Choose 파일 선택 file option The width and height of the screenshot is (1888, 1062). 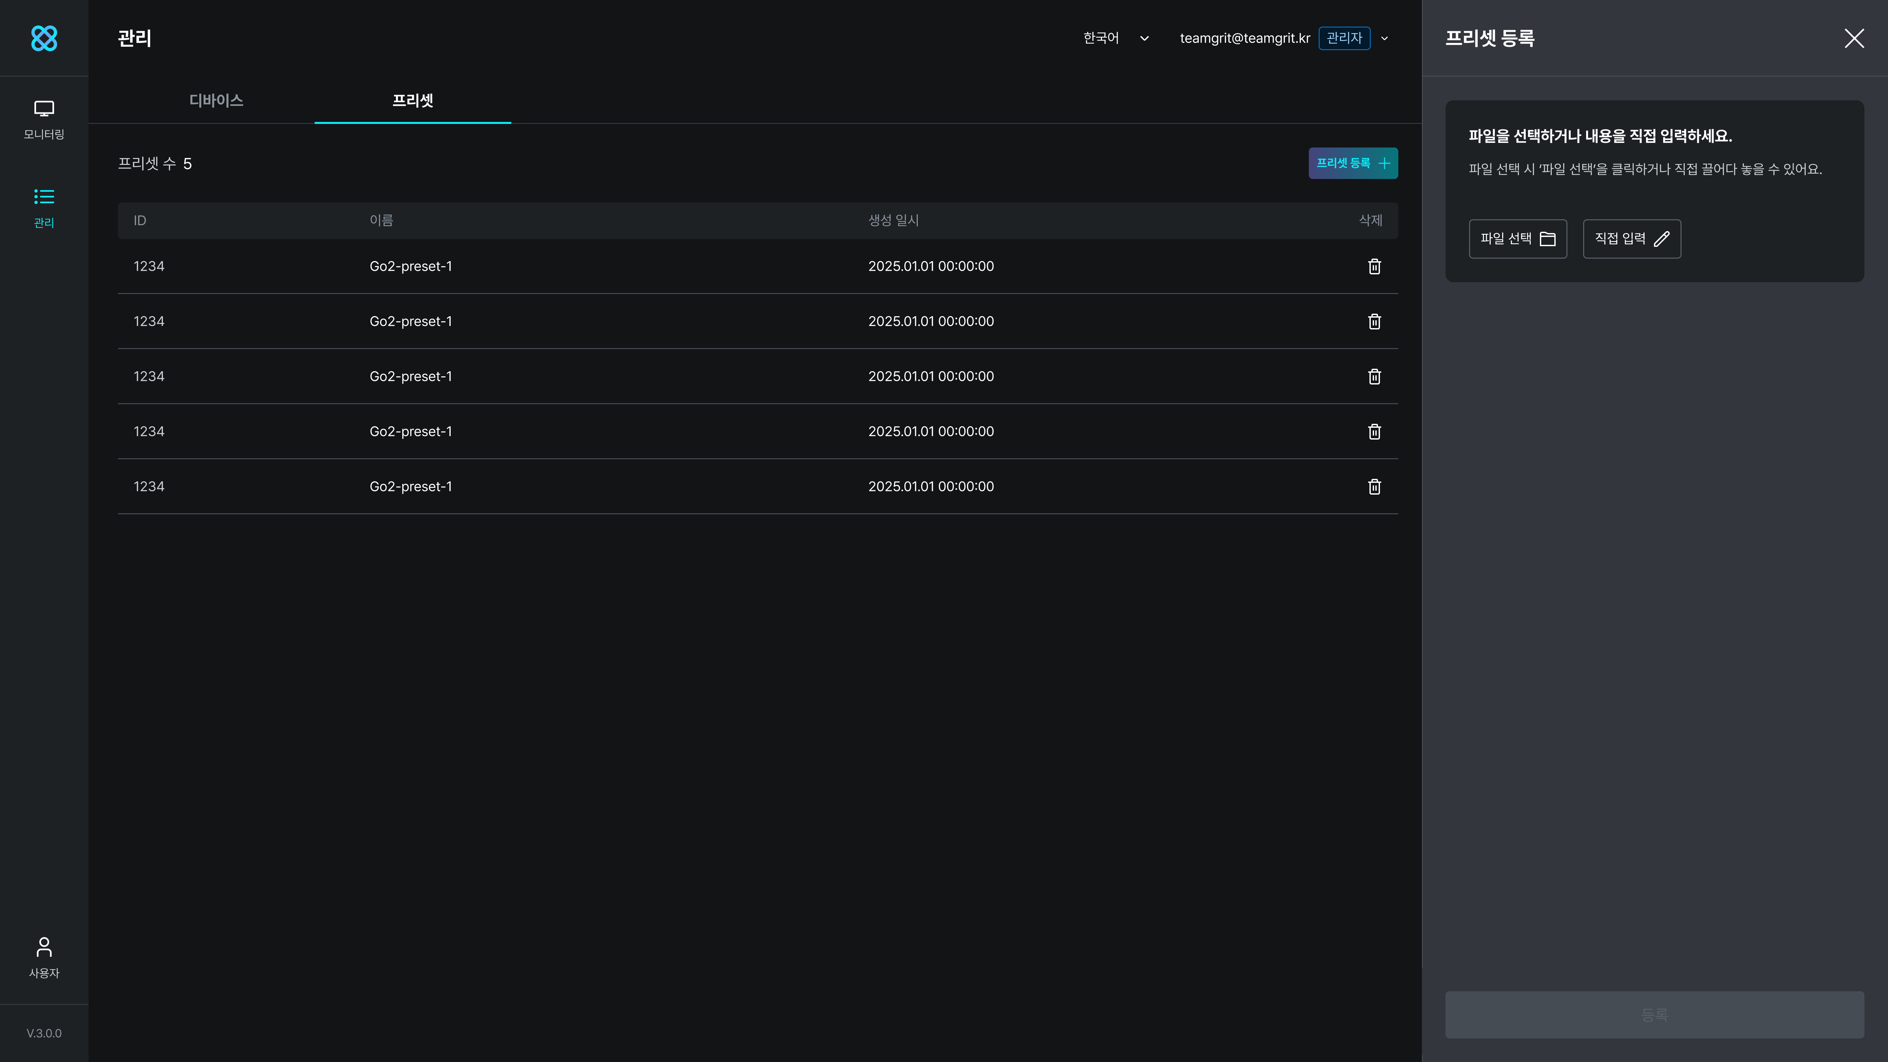click(x=1517, y=239)
